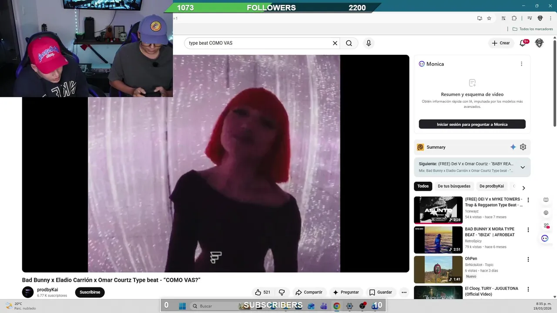The image size is (557, 313).
Task: Click the apps grid icon in floating sidebar
Action: click(x=546, y=225)
